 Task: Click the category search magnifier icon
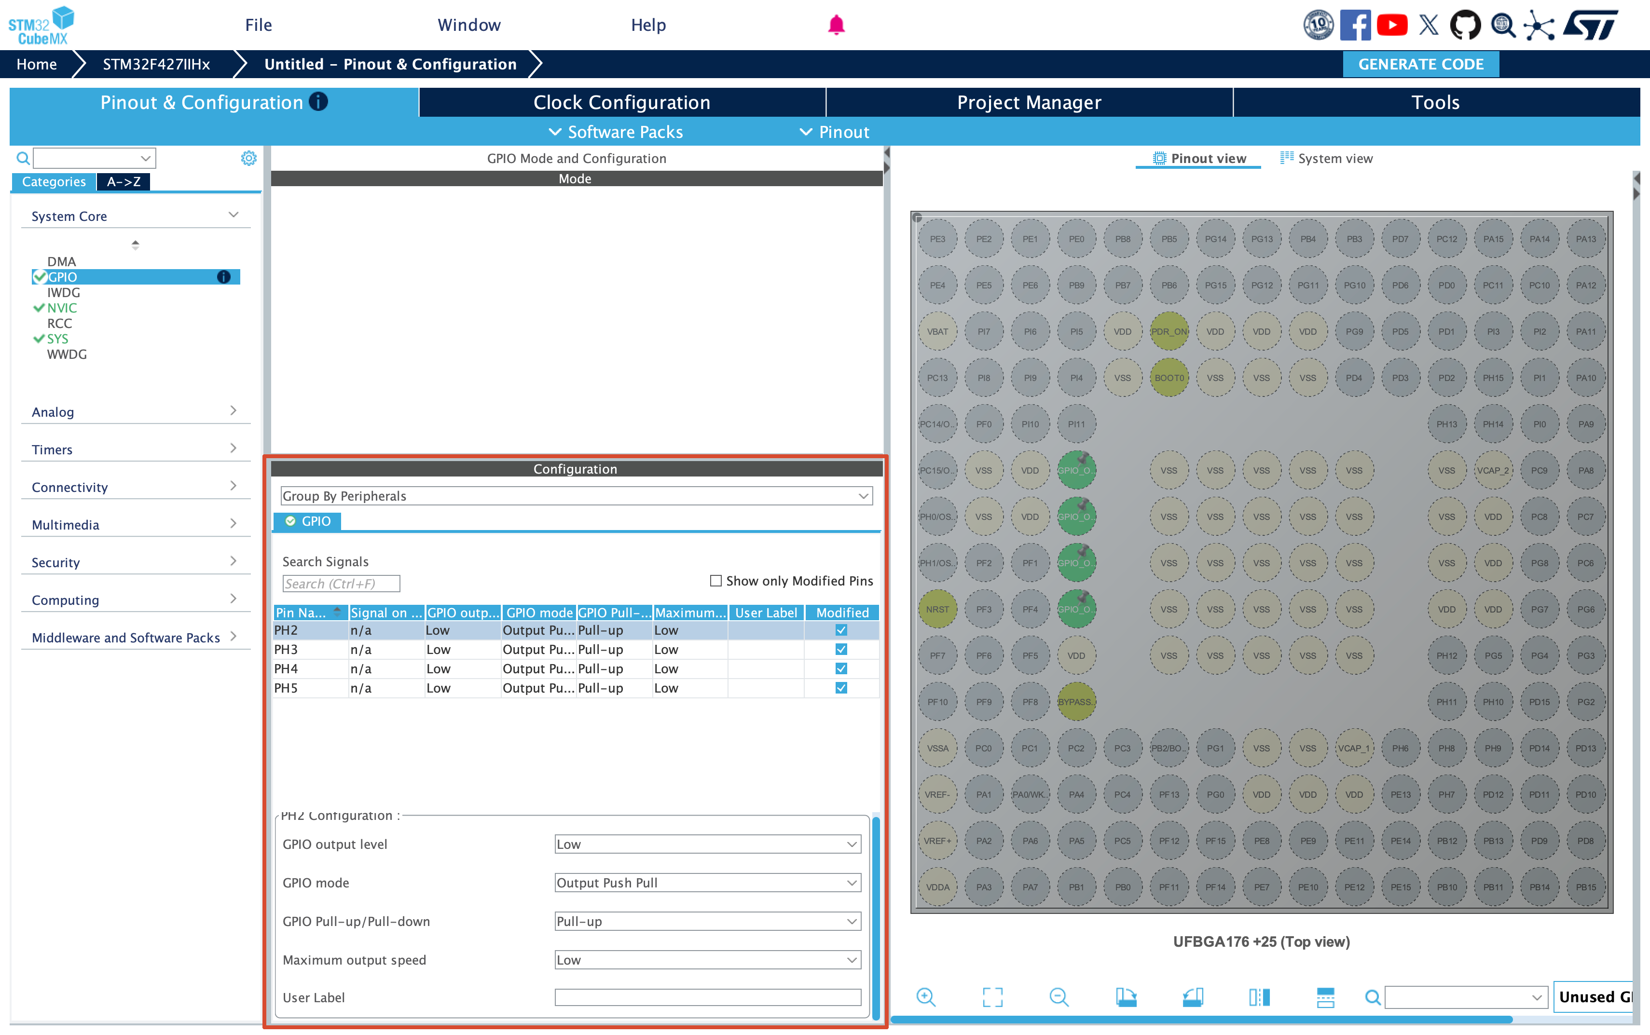point(23,158)
